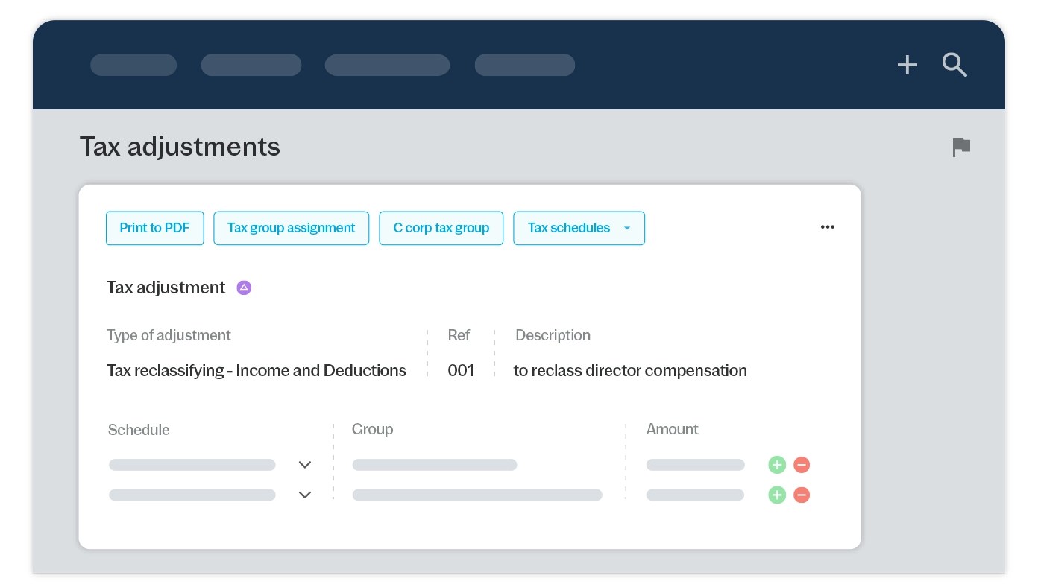Select the first navigation menu placeholder

pos(133,65)
